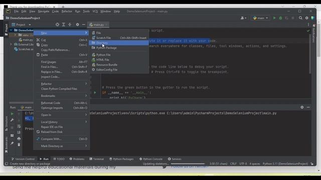
Task: Click the print icon in Run panel
Action: pyautogui.click(x=19, y=138)
